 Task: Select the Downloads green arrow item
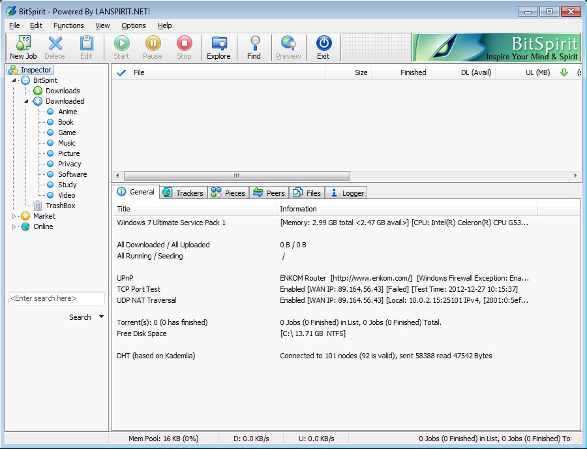click(x=38, y=91)
